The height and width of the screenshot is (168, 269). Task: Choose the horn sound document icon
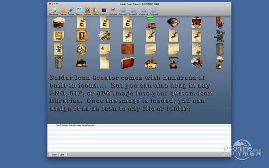pyautogui.click(x=105, y=49)
